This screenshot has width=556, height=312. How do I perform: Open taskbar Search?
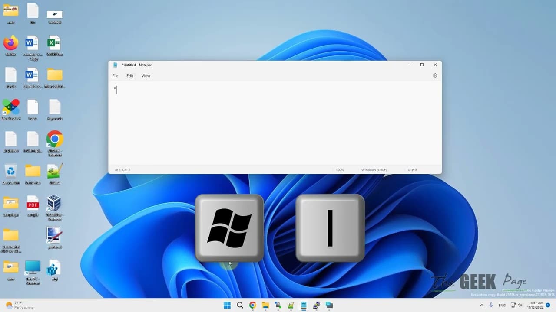coord(240,305)
